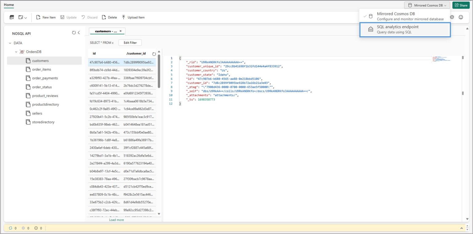Click Home in the top bar
The height and width of the screenshot is (234, 473).
[9, 5]
